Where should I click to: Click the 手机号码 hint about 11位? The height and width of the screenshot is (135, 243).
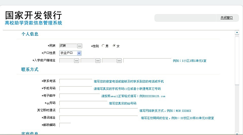[x=127, y=89]
